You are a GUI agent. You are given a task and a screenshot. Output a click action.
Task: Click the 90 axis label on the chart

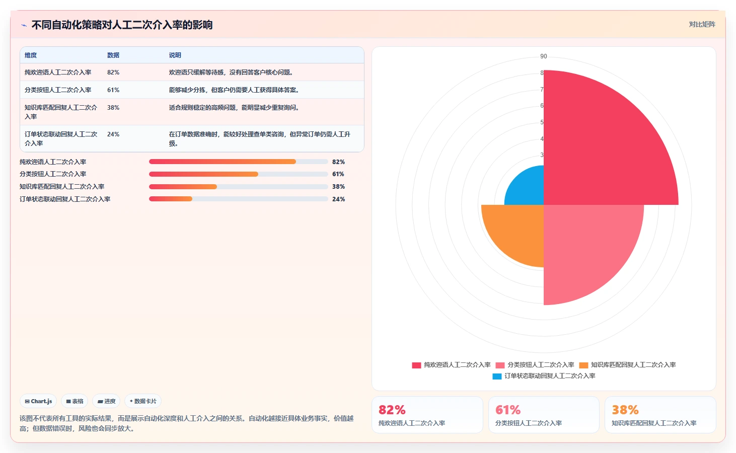point(544,56)
